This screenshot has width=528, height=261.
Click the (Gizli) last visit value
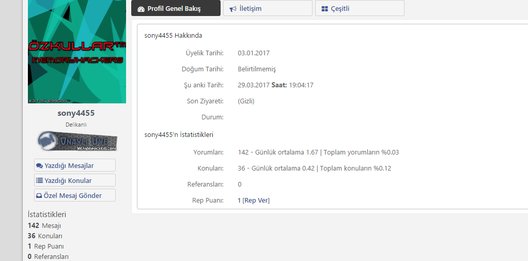point(246,101)
